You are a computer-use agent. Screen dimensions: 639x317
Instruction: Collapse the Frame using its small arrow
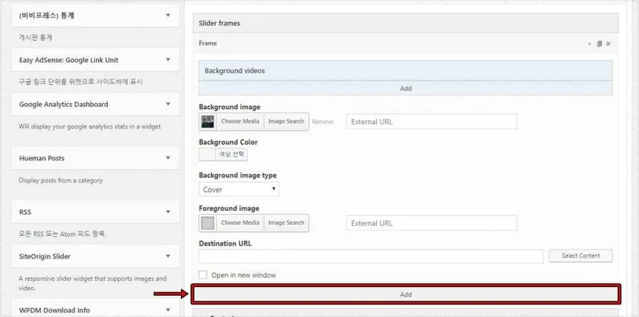(589, 44)
